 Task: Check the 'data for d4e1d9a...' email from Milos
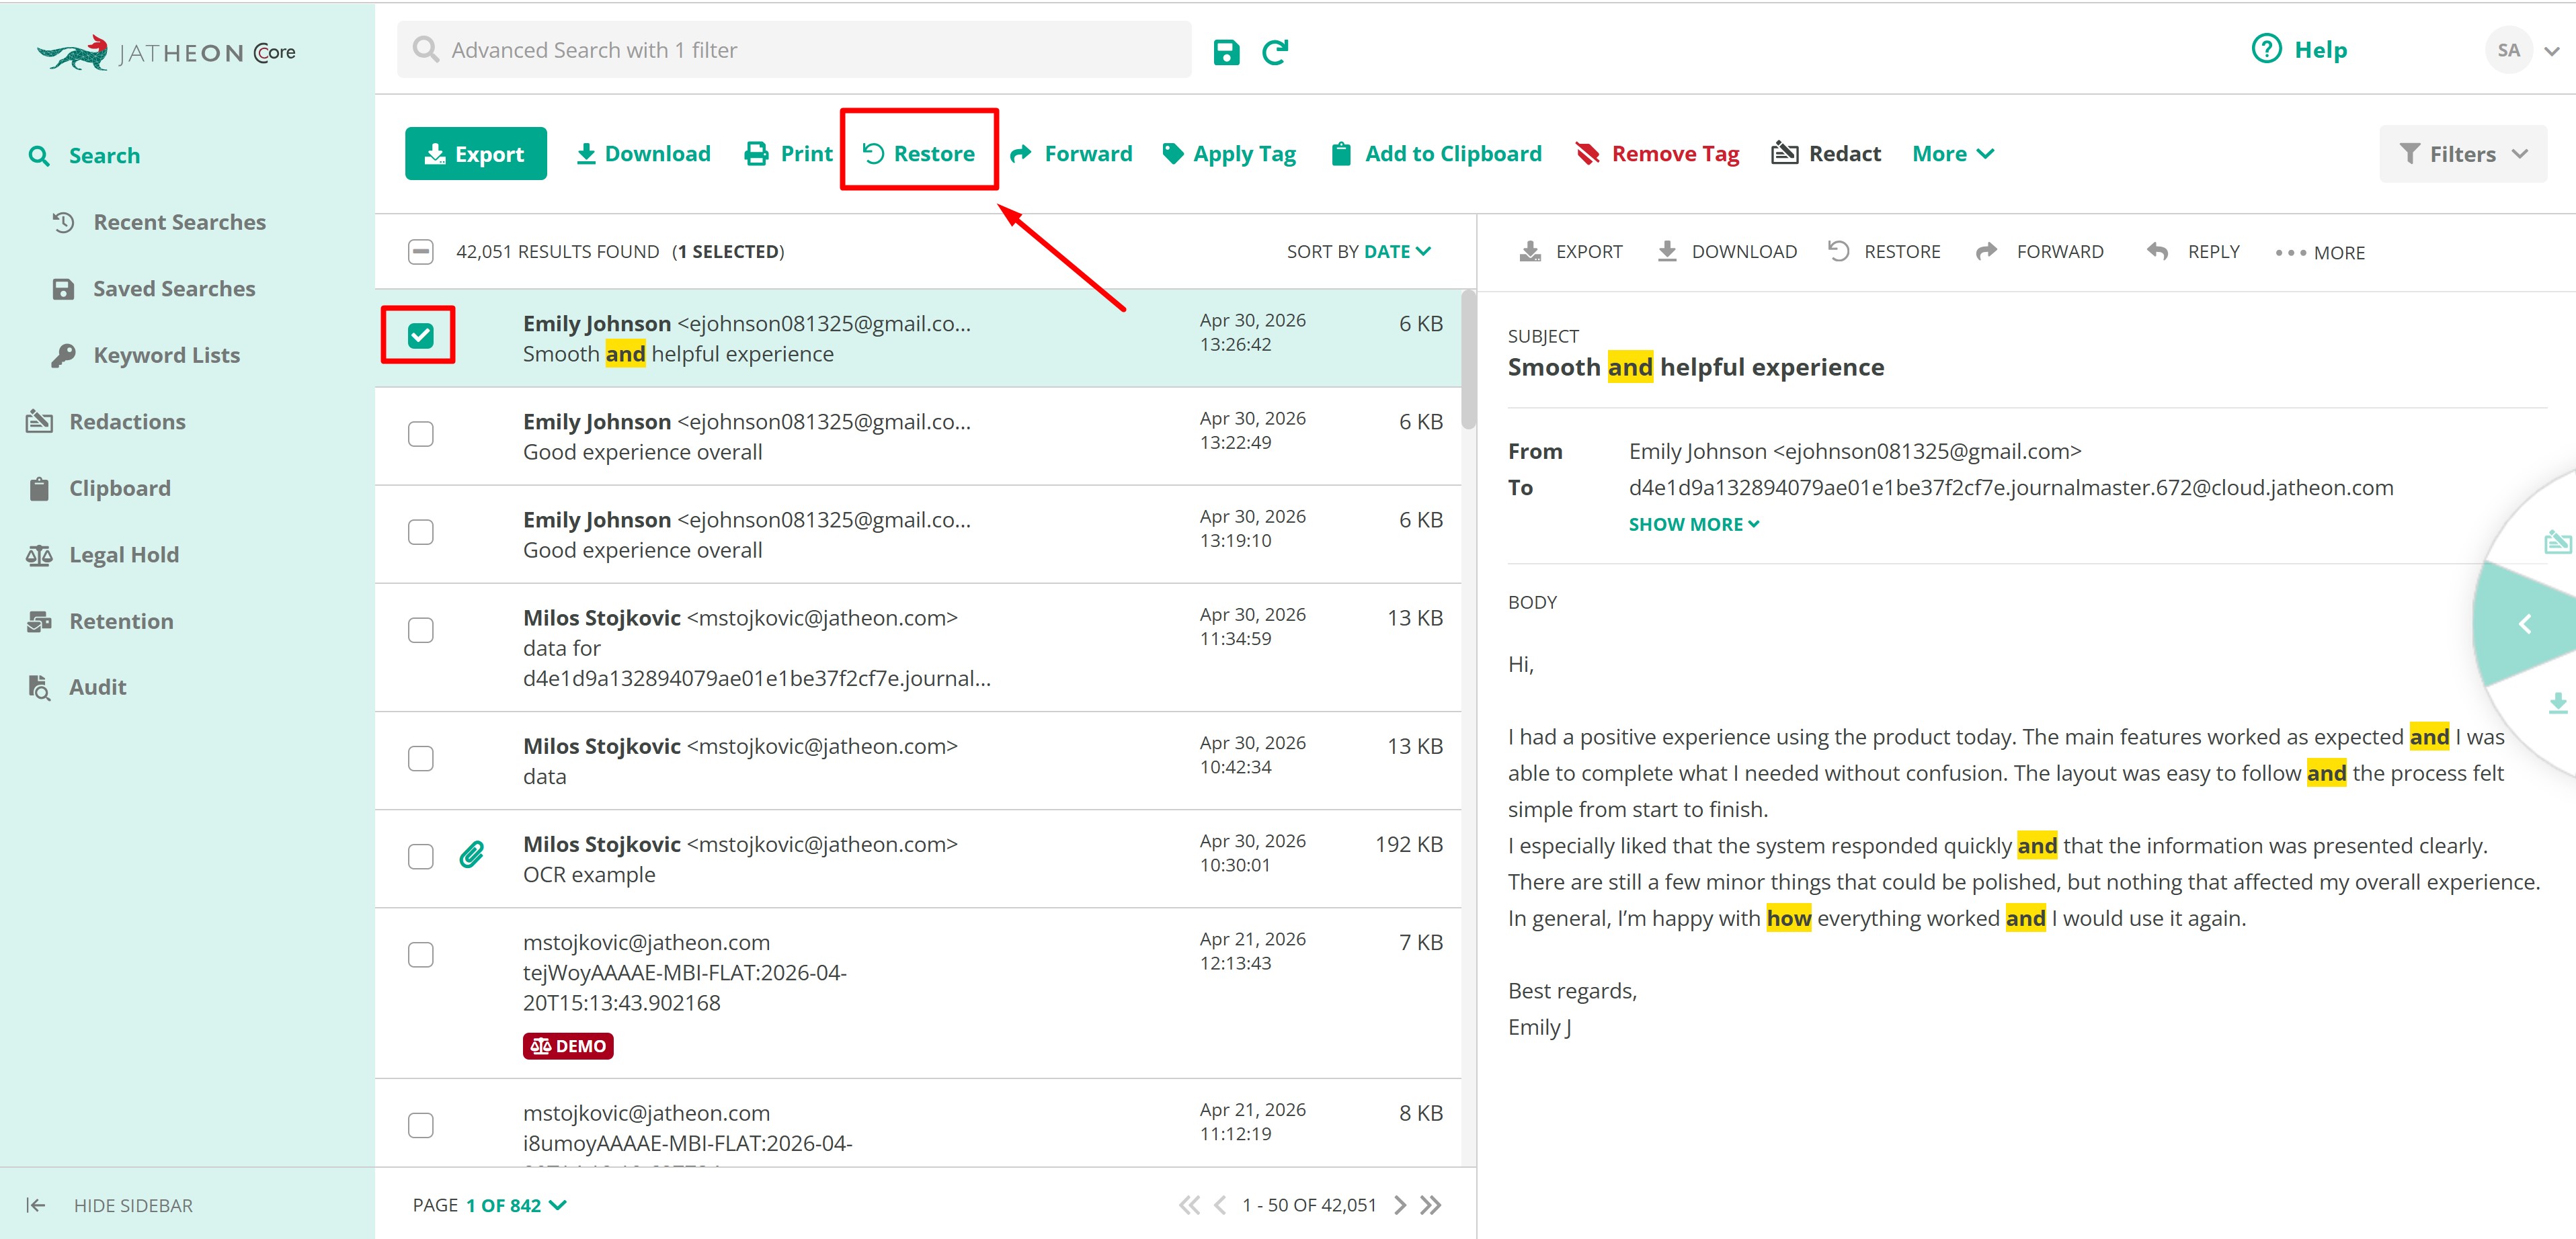pyautogui.click(x=421, y=630)
